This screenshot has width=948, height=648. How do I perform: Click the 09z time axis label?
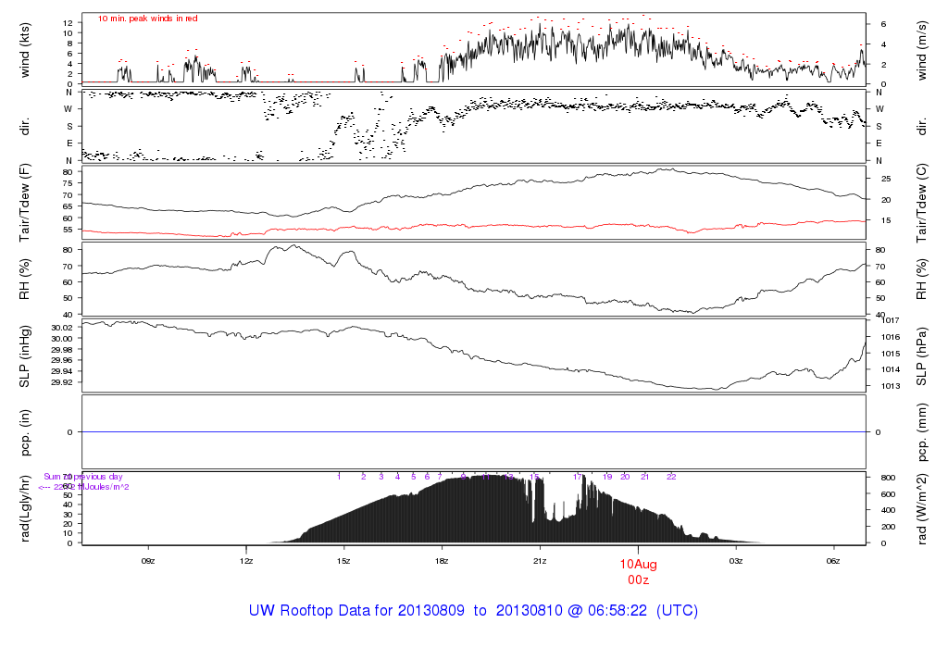(x=147, y=560)
